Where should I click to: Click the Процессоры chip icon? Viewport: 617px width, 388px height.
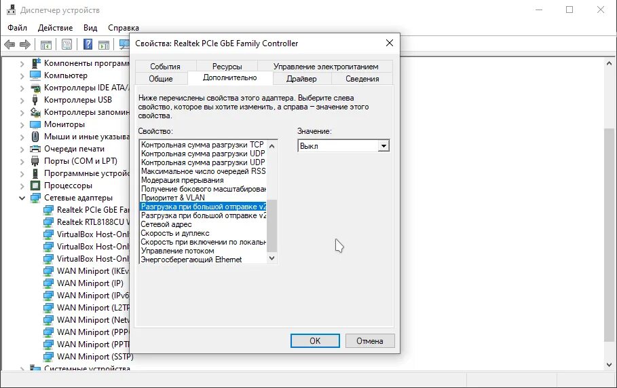pyautogui.click(x=35, y=185)
